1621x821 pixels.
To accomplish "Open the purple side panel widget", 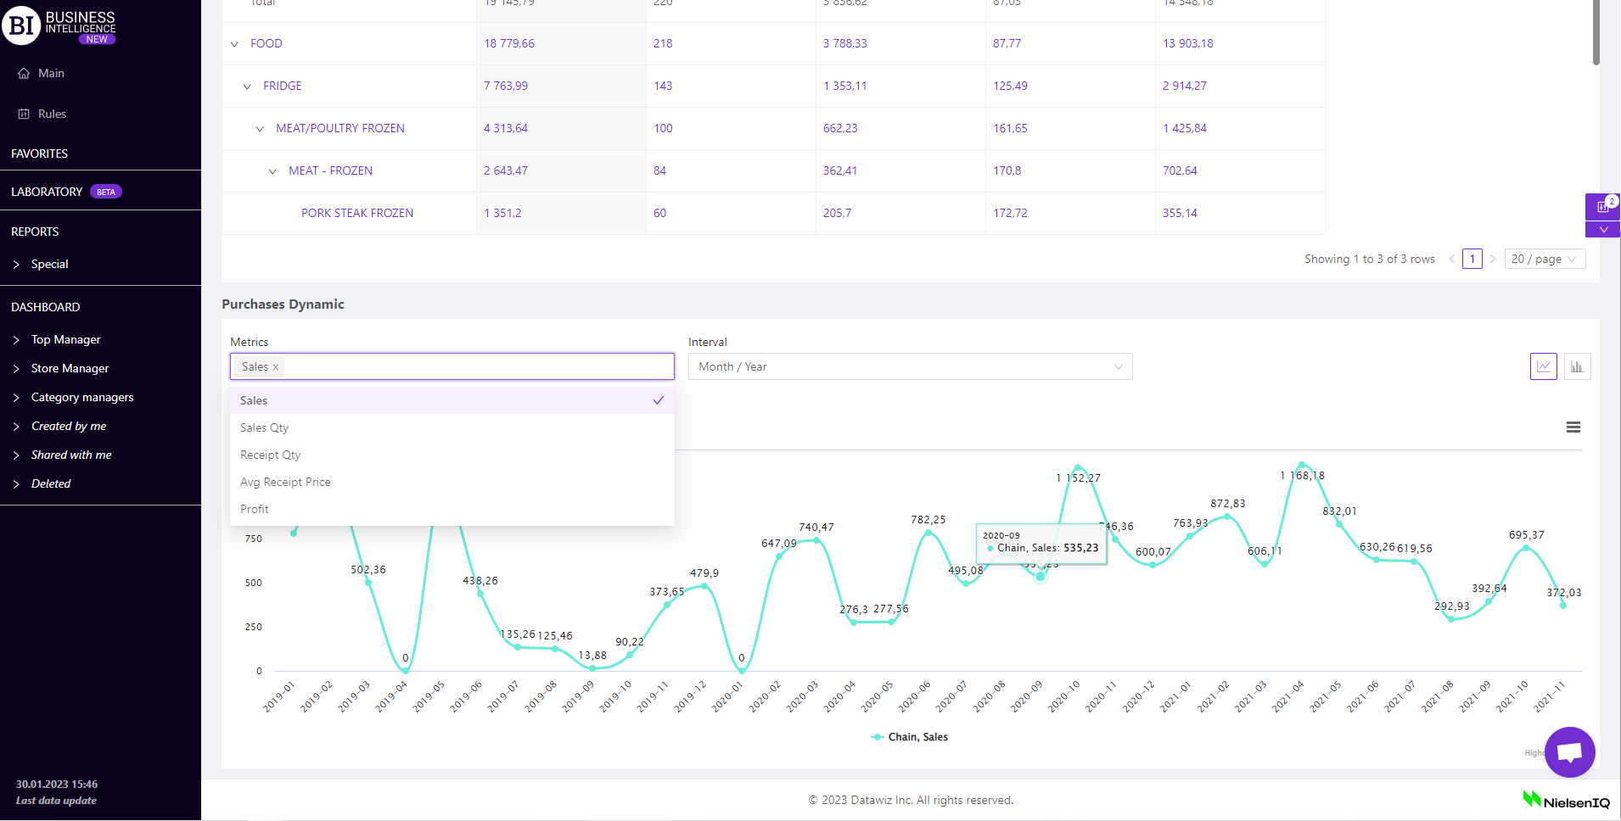I will tap(1601, 206).
